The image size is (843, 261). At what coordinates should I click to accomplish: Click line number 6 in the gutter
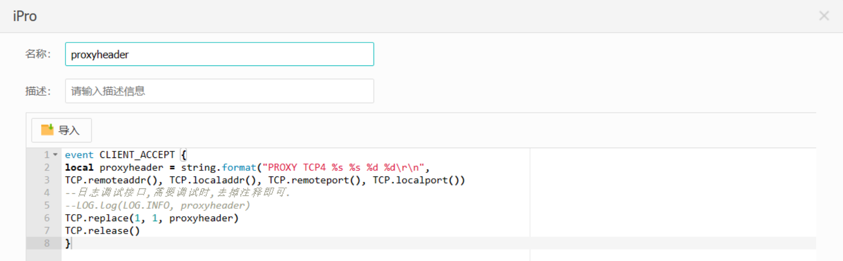click(x=47, y=218)
